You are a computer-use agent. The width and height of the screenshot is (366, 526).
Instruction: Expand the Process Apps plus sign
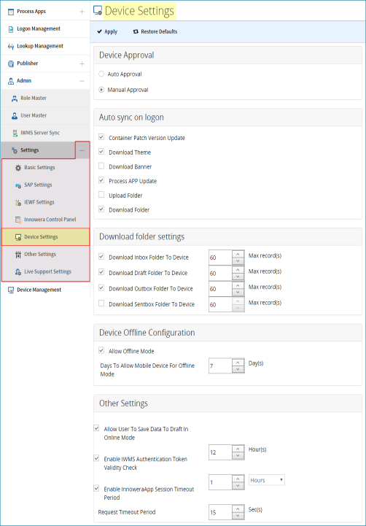82,12
